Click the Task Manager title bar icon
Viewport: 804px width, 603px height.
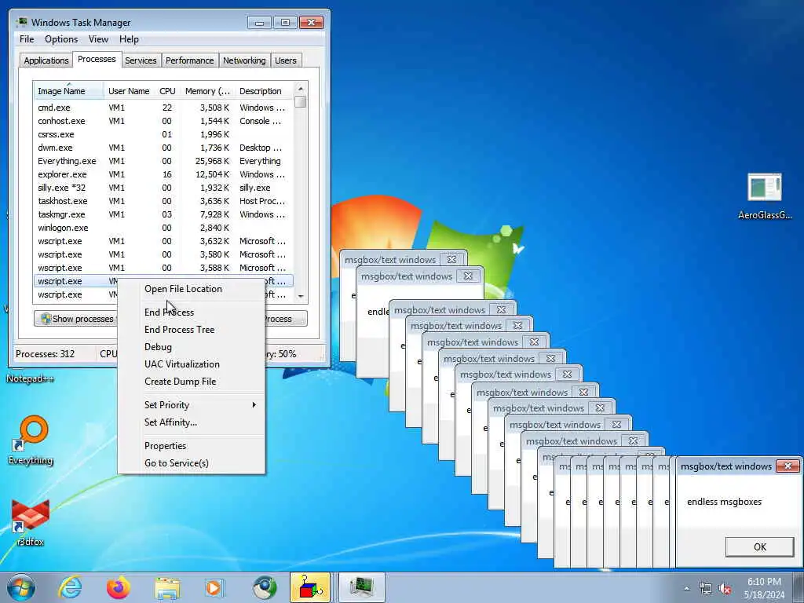click(21, 22)
